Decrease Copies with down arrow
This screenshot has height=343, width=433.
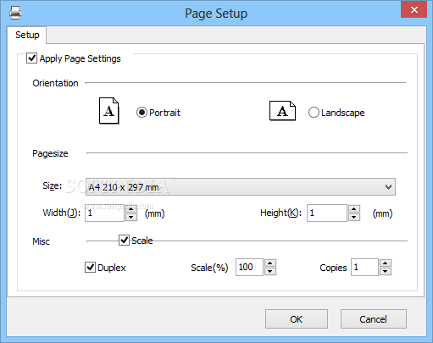pos(386,271)
